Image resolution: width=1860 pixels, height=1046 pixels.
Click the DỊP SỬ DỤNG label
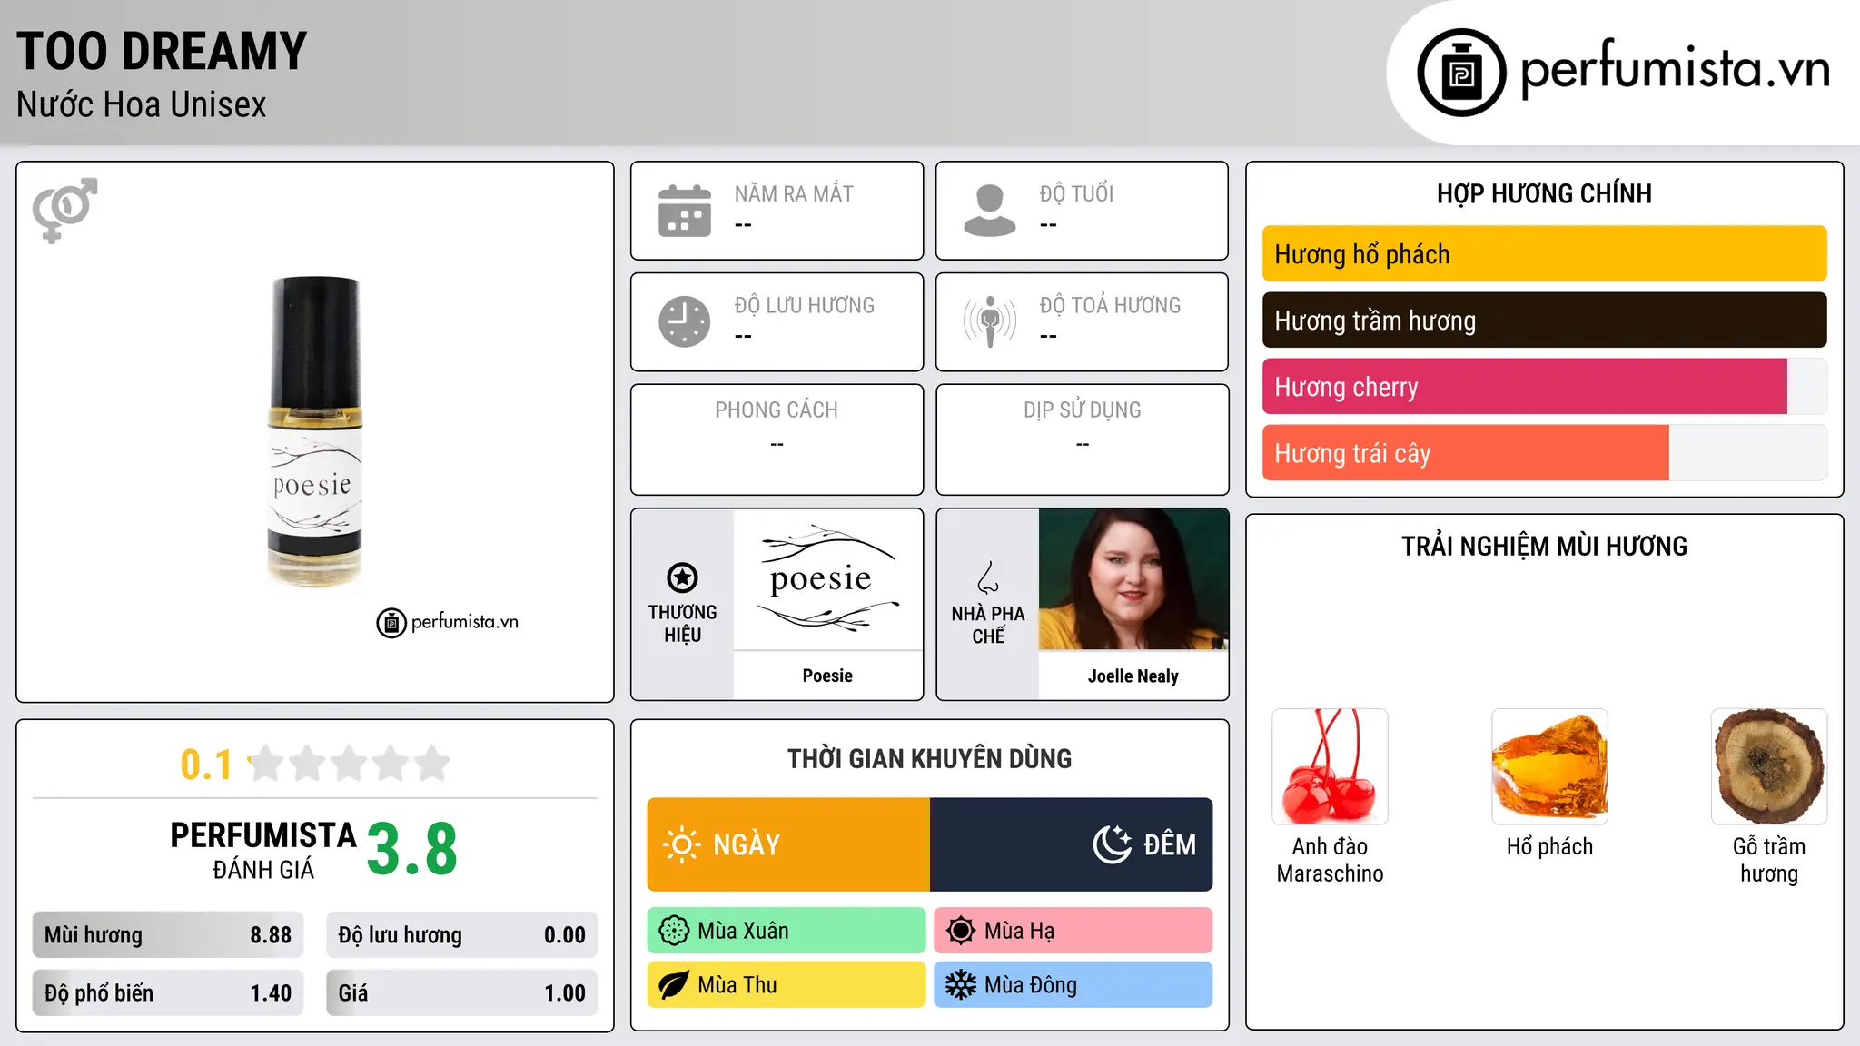[x=1083, y=410]
